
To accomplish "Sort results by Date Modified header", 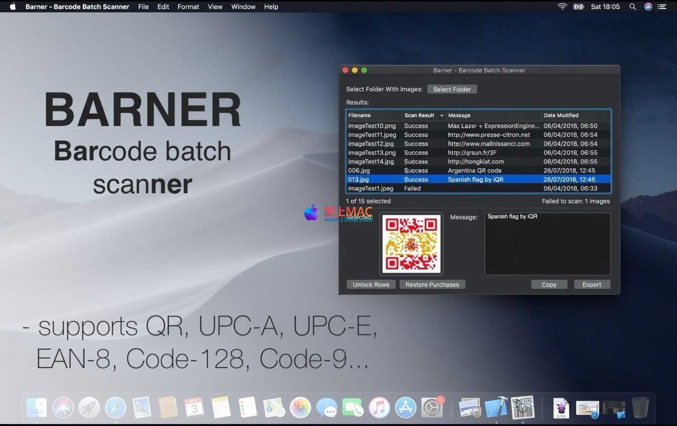I will pyautogui.click(x=575, y=115).
